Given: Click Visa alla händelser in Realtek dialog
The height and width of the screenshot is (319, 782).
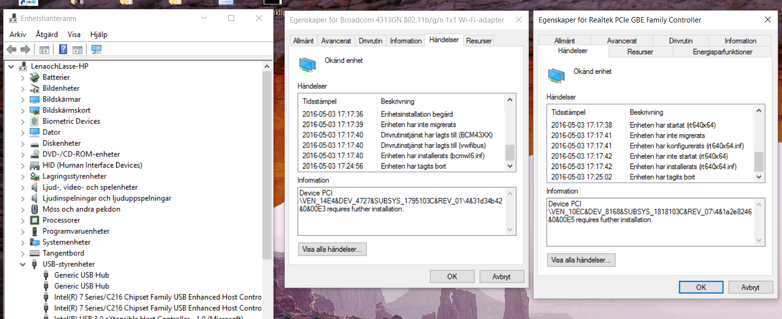Looking at the screenshot, I should click(581, 260).
